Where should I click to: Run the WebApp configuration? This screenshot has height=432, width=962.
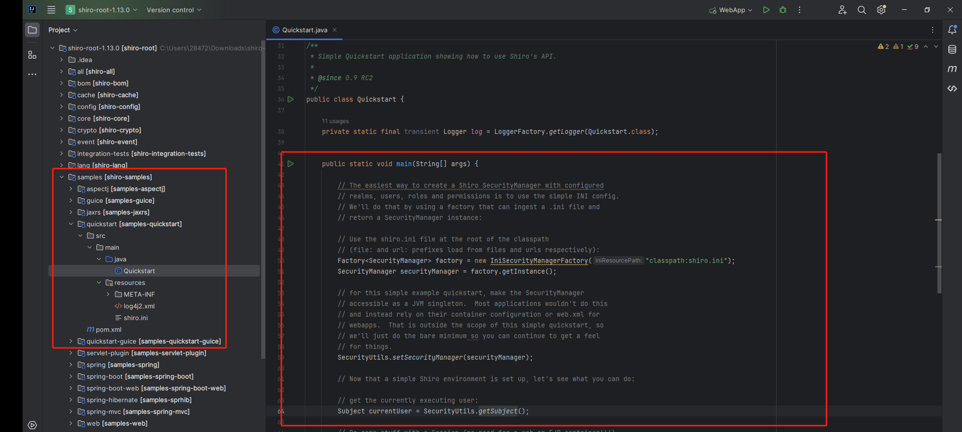(x=766, y=10)
